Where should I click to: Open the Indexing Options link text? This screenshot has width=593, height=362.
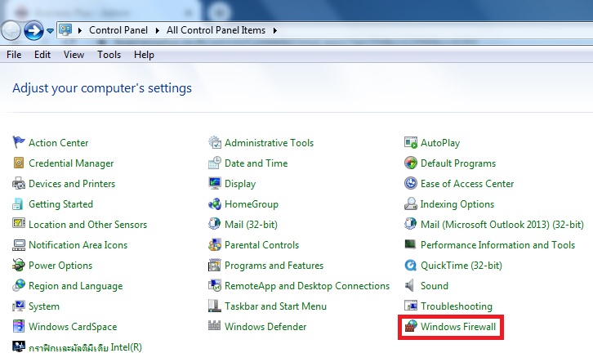click(x=457, y=204)
